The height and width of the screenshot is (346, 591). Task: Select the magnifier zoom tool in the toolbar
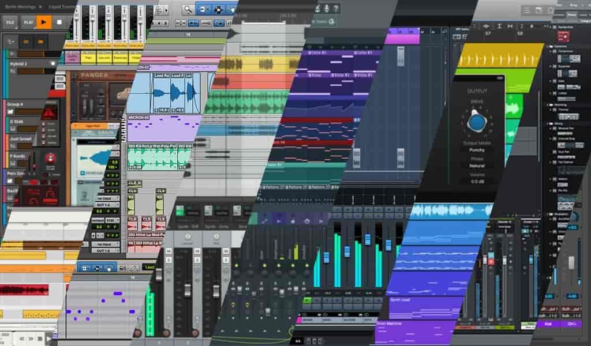pos(187,9)
